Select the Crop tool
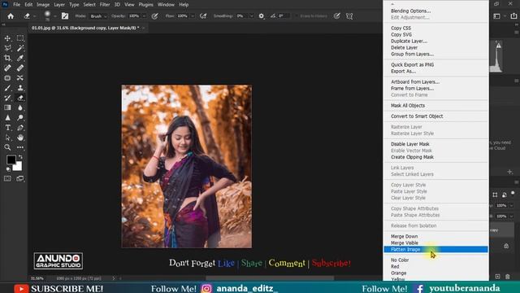This screenshot has height=293, width=520. pos(7,58)
